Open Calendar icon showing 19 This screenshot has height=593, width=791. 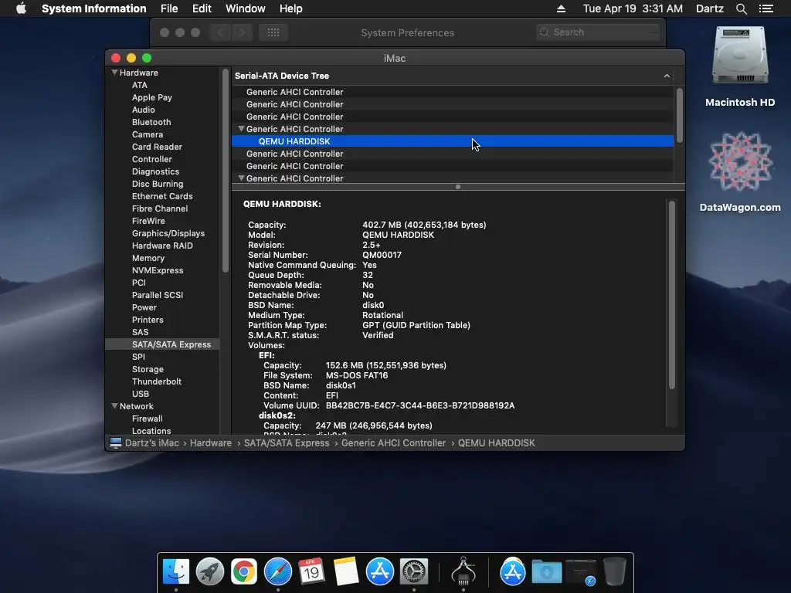point(311,572)
